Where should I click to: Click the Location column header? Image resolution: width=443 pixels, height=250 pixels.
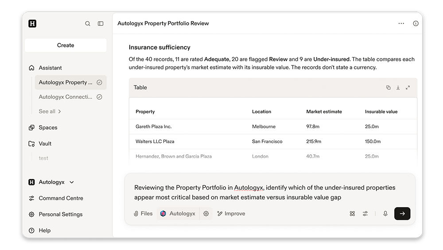pyautogui.click(x=262, y=112)
